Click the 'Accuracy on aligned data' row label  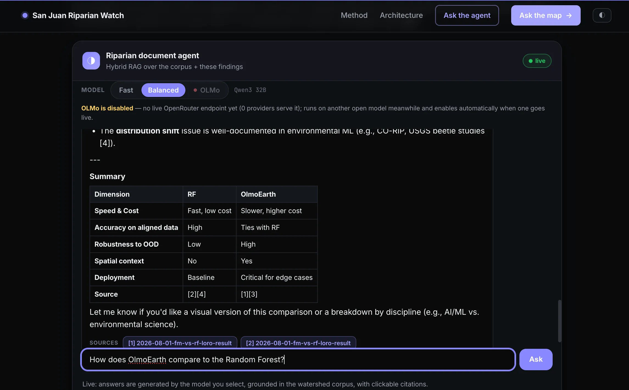(x=136, y=227)
